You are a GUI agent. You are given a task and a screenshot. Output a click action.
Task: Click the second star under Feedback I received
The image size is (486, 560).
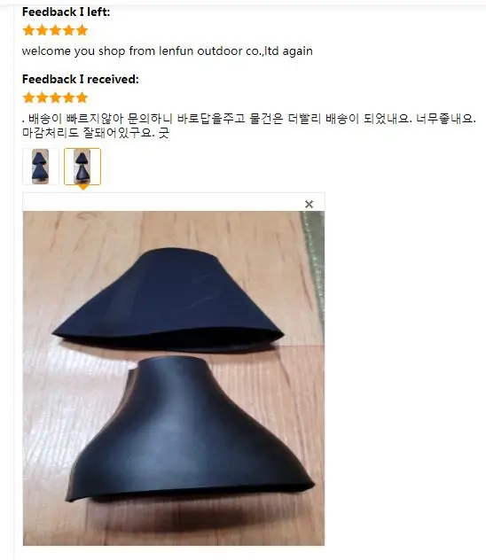(42, 97)
